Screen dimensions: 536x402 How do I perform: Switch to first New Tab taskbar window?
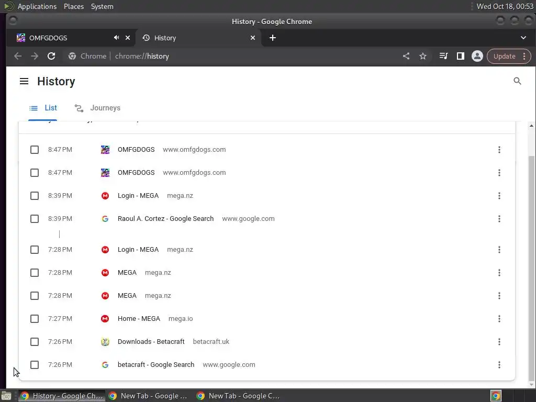point(149,396)
